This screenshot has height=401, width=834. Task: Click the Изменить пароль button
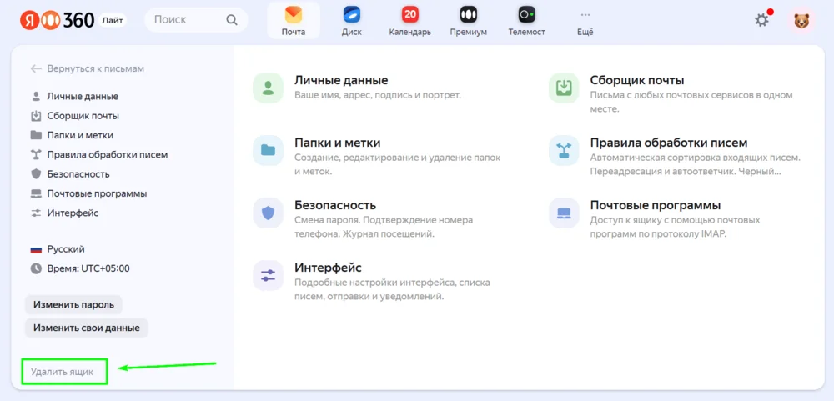[x=73, y=305]
